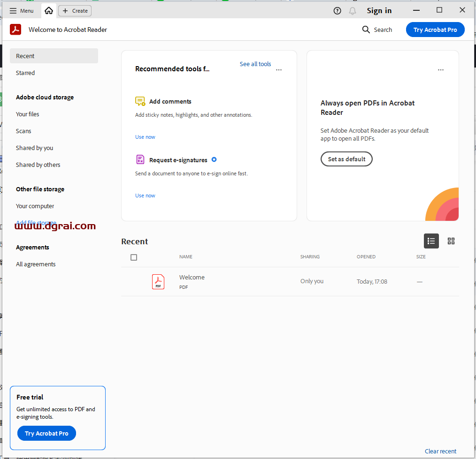Open default-app card options ellipsis

click(x=440, y=70)
